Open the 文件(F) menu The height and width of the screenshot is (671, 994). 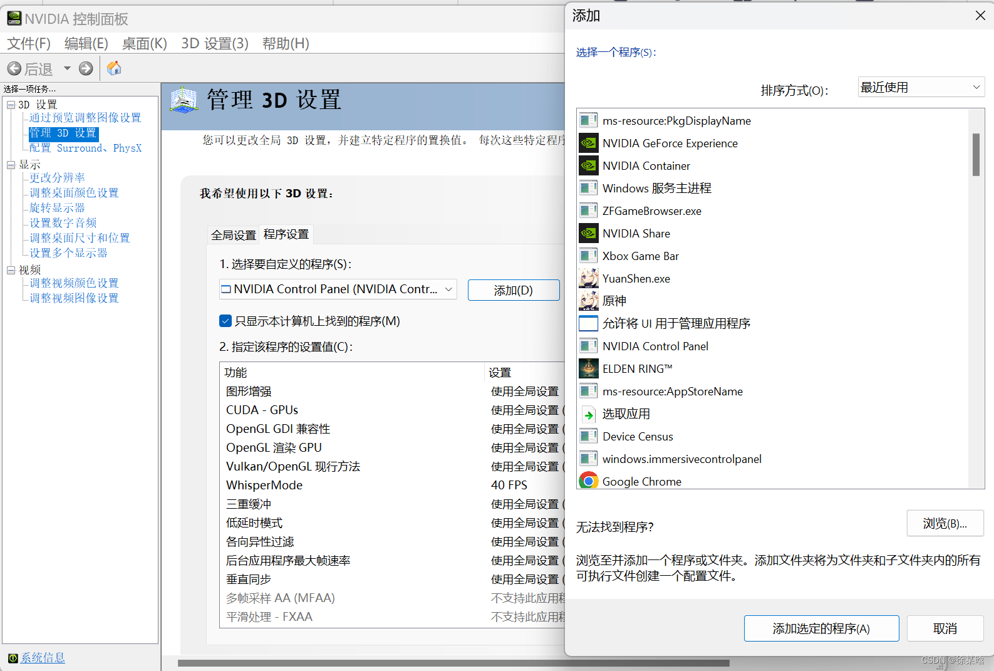pos(29,43)
